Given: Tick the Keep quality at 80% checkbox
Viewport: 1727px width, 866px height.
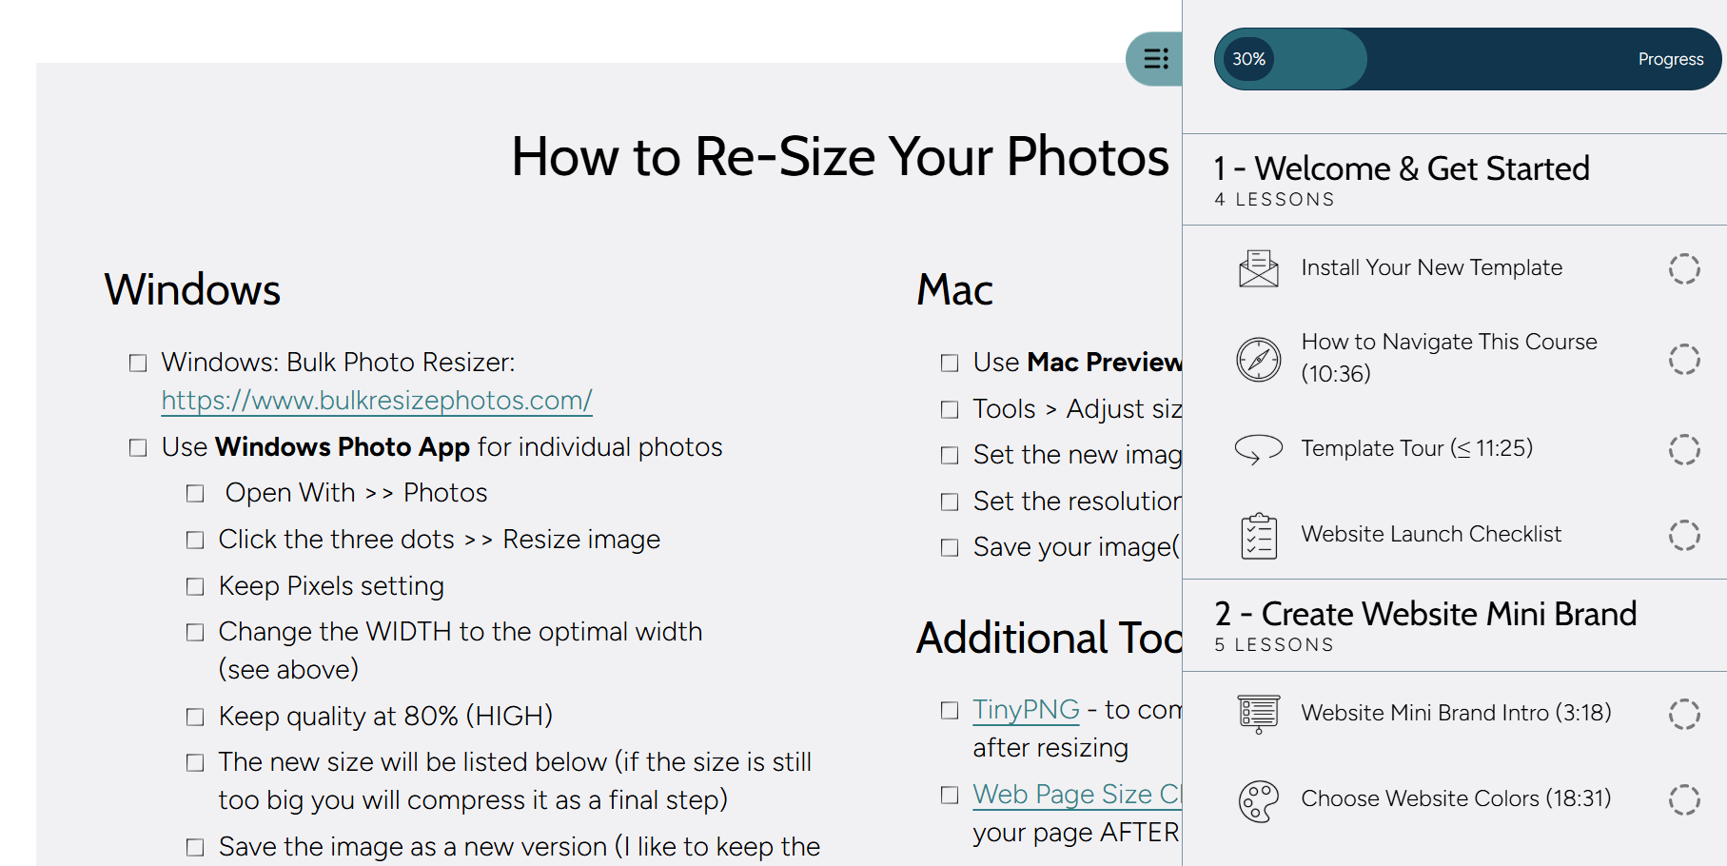Looking at the screenshot, I should 195,717.
